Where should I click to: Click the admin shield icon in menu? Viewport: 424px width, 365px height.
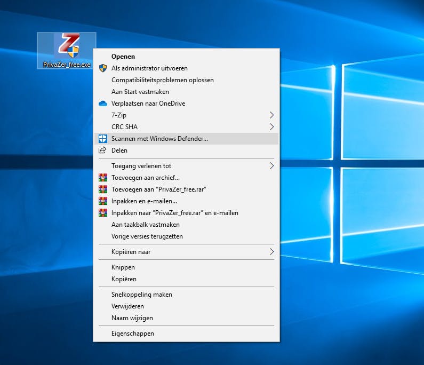coord(103,68)
